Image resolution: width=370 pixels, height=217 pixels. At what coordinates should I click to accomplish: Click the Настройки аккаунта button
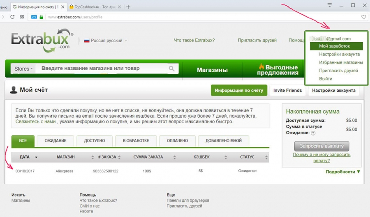point(334,90)
